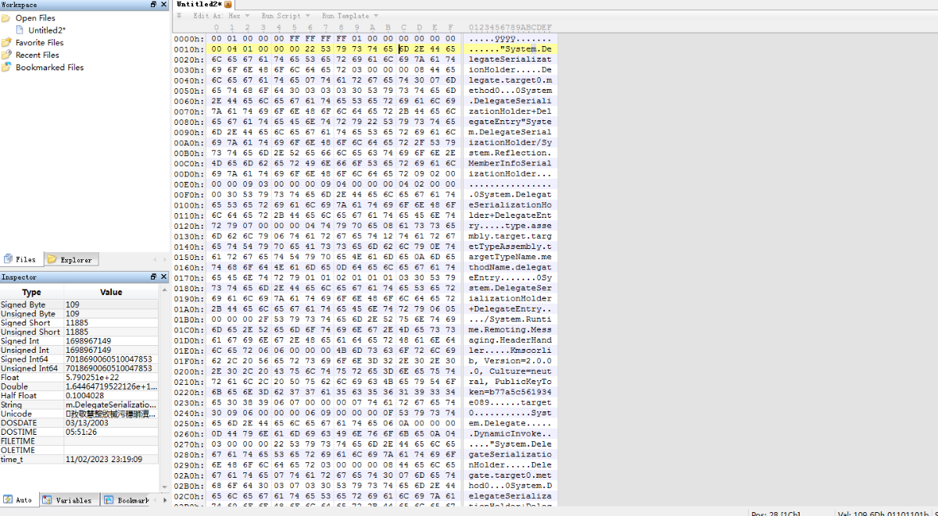Click the 01F0h: address label

188,361
